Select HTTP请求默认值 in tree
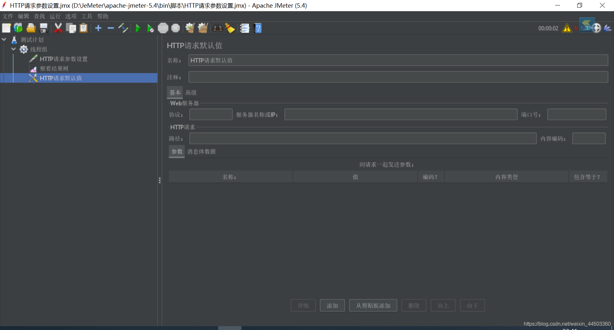The image size is (614, 330). 60,78
